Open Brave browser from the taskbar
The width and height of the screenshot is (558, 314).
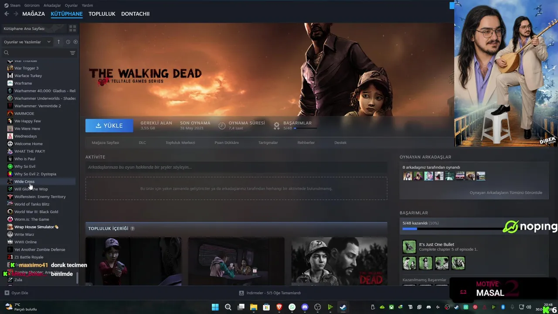[x=279, y=307]
